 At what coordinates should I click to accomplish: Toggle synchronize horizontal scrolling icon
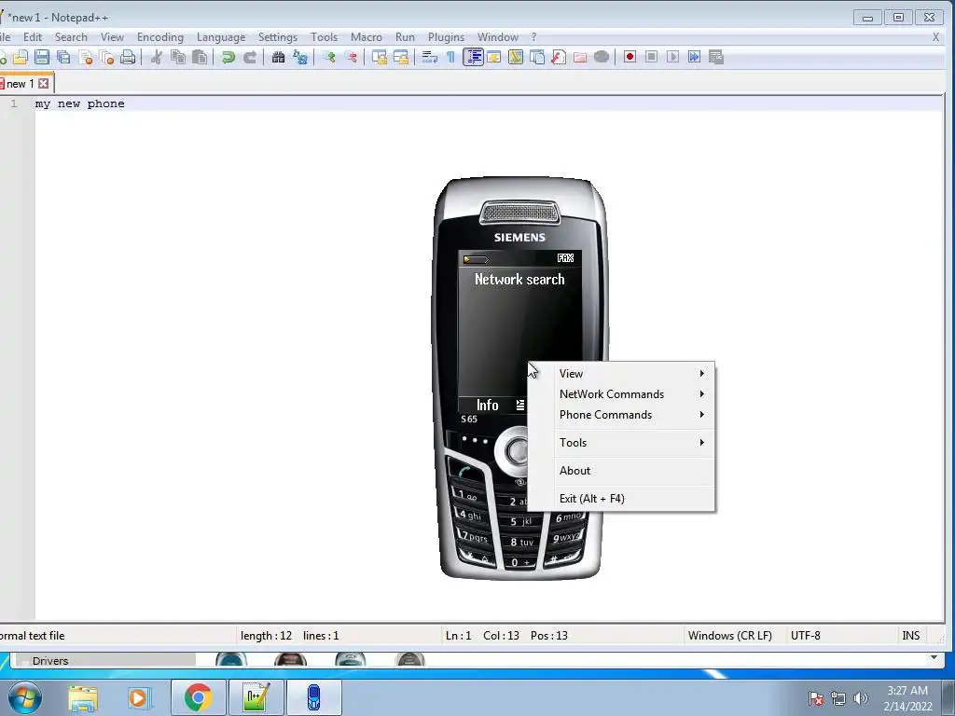401,57
